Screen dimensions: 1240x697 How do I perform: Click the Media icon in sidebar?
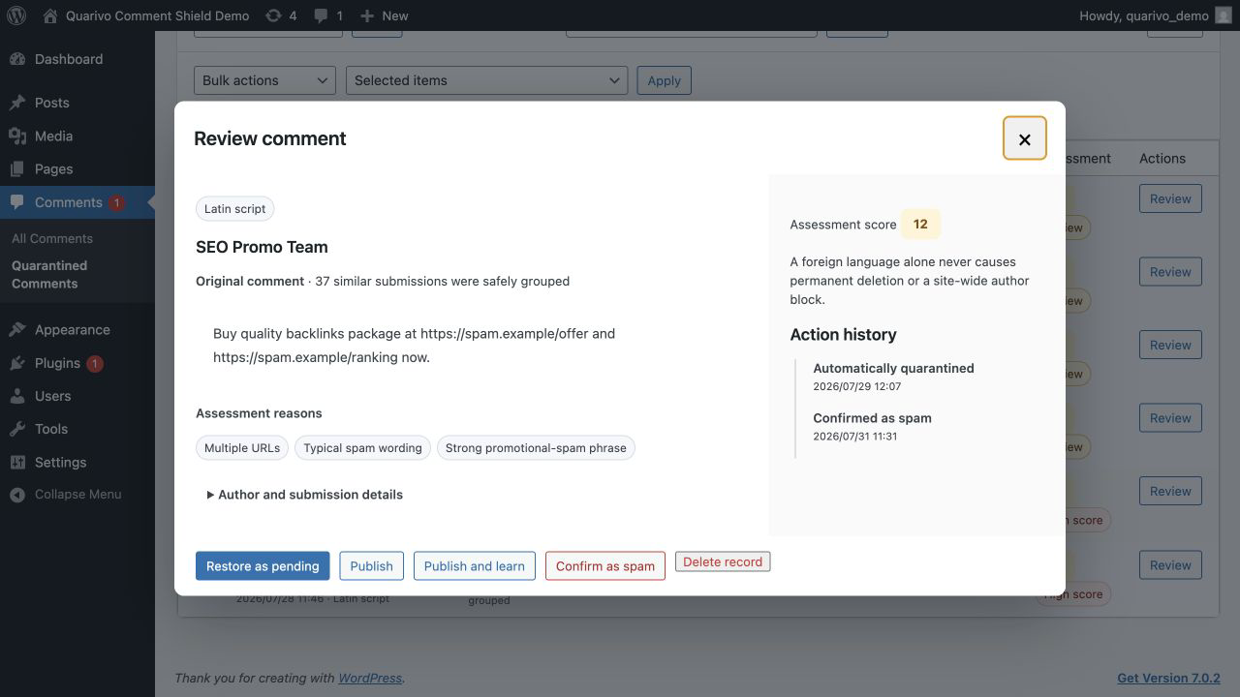pyautogui.click(x=17, y=136)
